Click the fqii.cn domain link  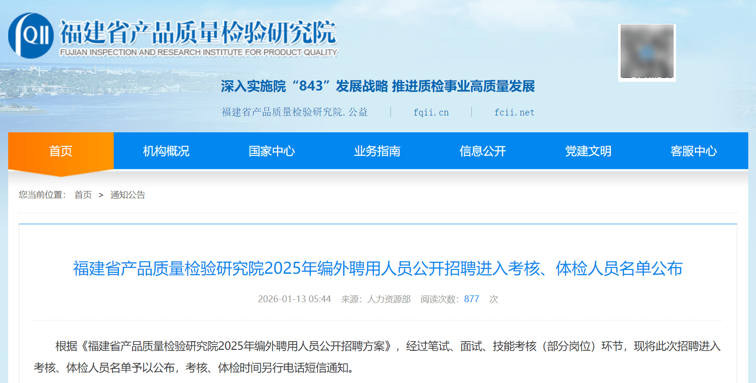tap(431, 112)
